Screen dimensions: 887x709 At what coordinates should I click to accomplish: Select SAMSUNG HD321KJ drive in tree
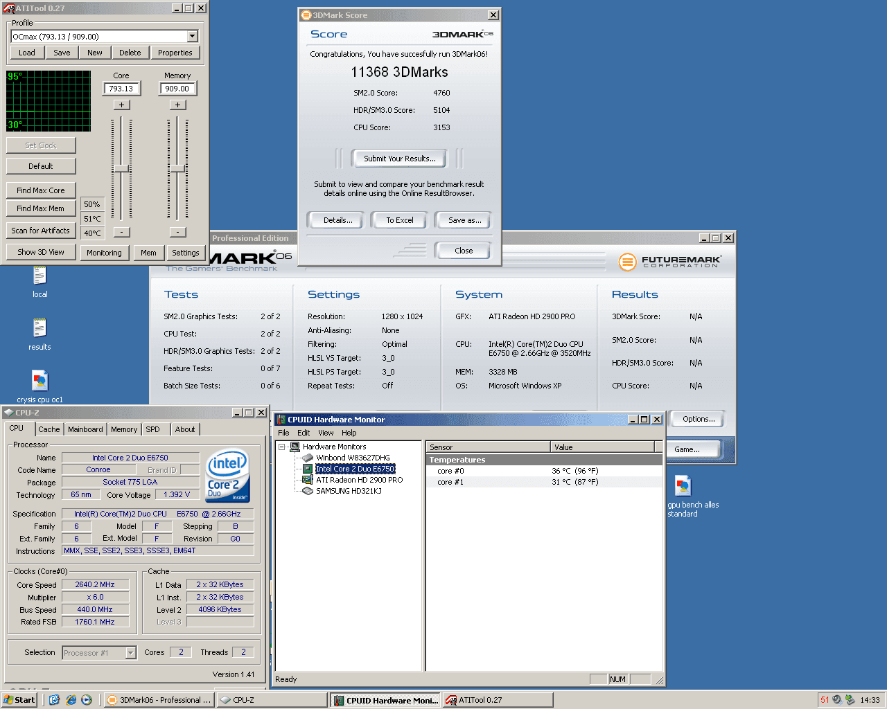pyautogui.click(x=349, y=491)
